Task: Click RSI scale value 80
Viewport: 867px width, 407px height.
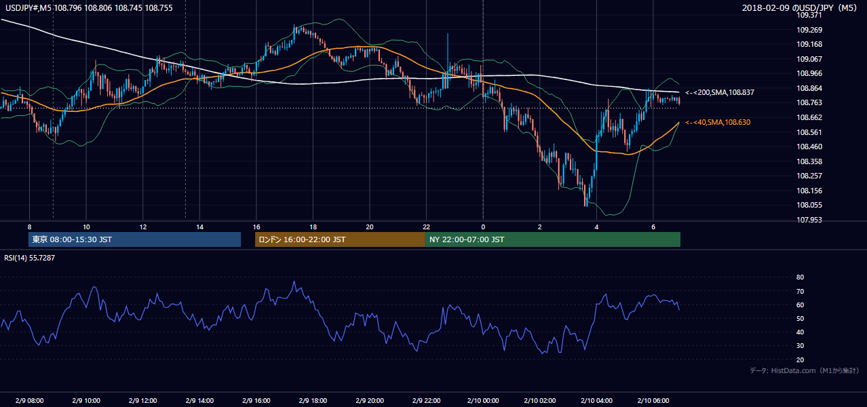Action: point(800,277)
